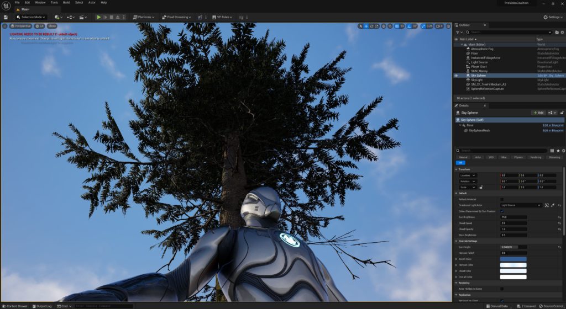Click Cloud Color swatch
Image resolution: width=566 pixels, height=309 pixels.
tap(513, 271)
